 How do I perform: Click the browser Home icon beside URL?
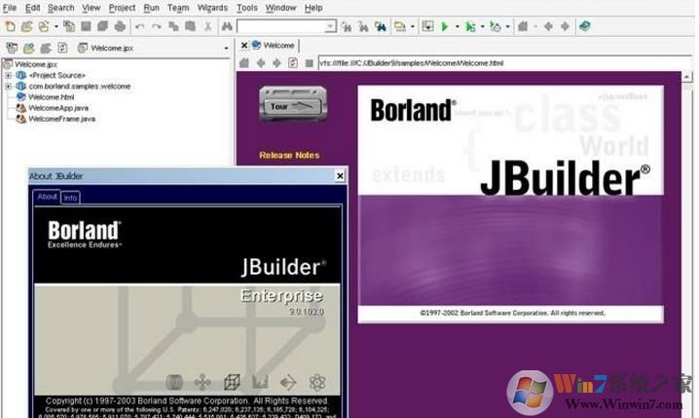click(243, 63)
